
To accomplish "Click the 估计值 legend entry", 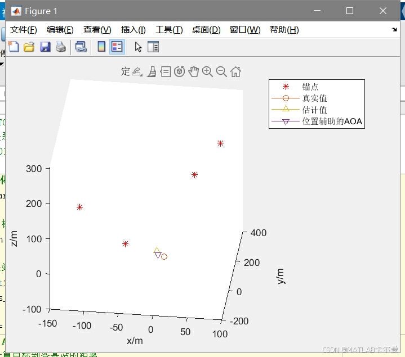I will click(315, 110).
